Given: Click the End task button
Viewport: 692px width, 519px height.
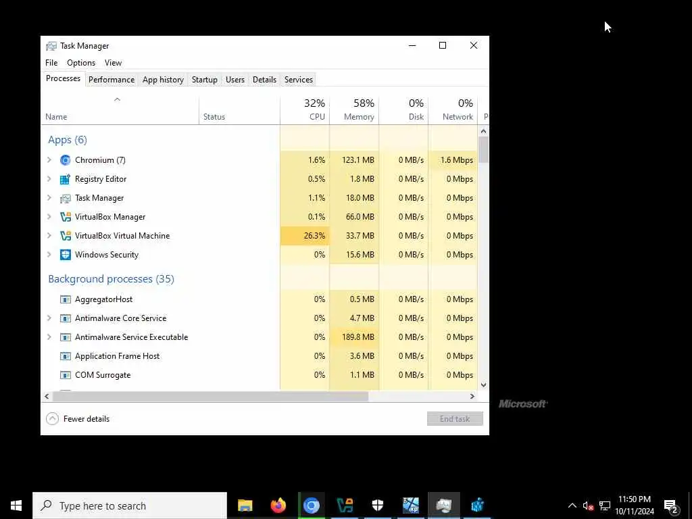Looking at the screenshot, I should tap(455, 419).
